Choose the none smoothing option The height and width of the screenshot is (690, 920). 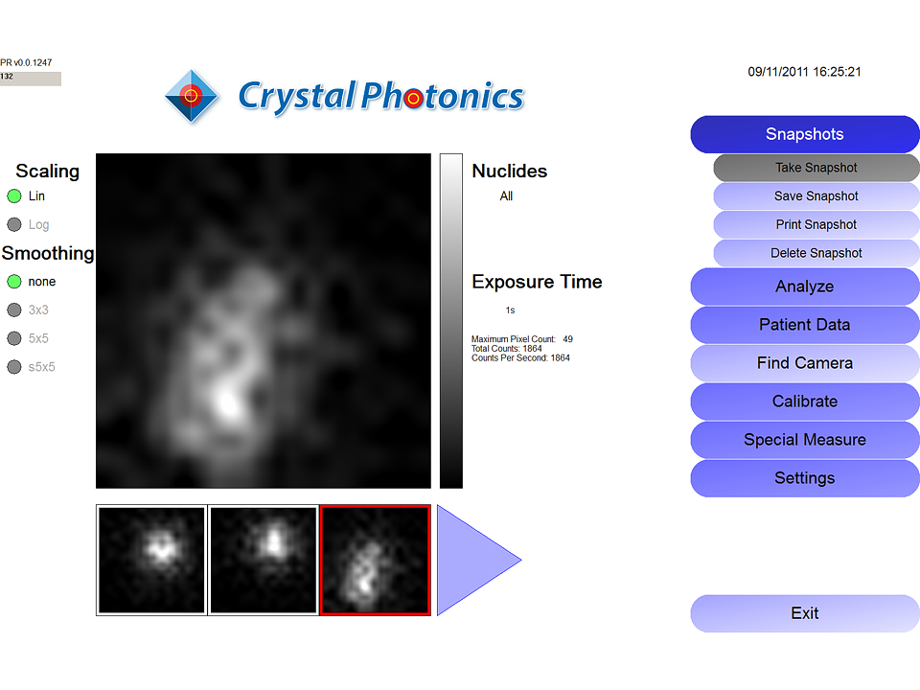(14, 282)
